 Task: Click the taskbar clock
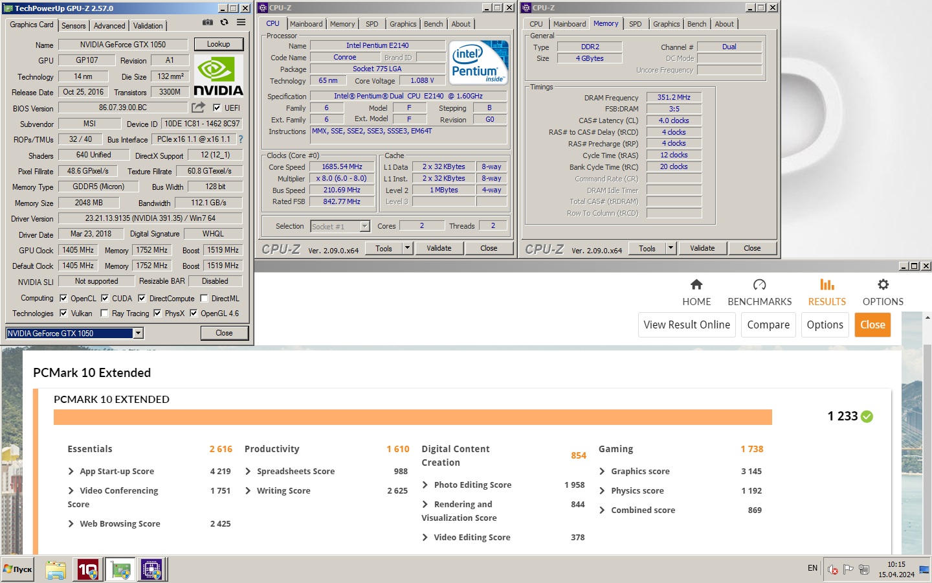tap(896, 569)
